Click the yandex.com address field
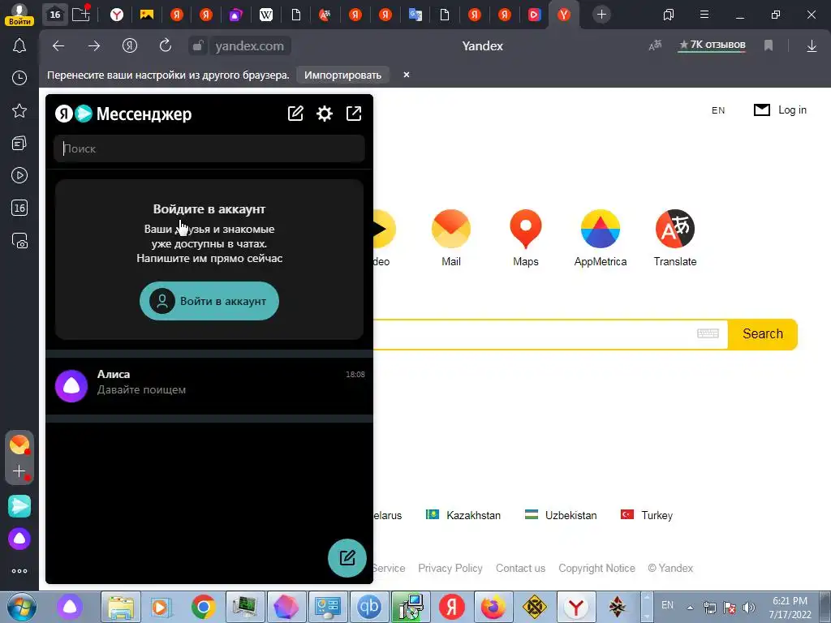Viewport: 831px width, 623px height. [x=250, y=46]
